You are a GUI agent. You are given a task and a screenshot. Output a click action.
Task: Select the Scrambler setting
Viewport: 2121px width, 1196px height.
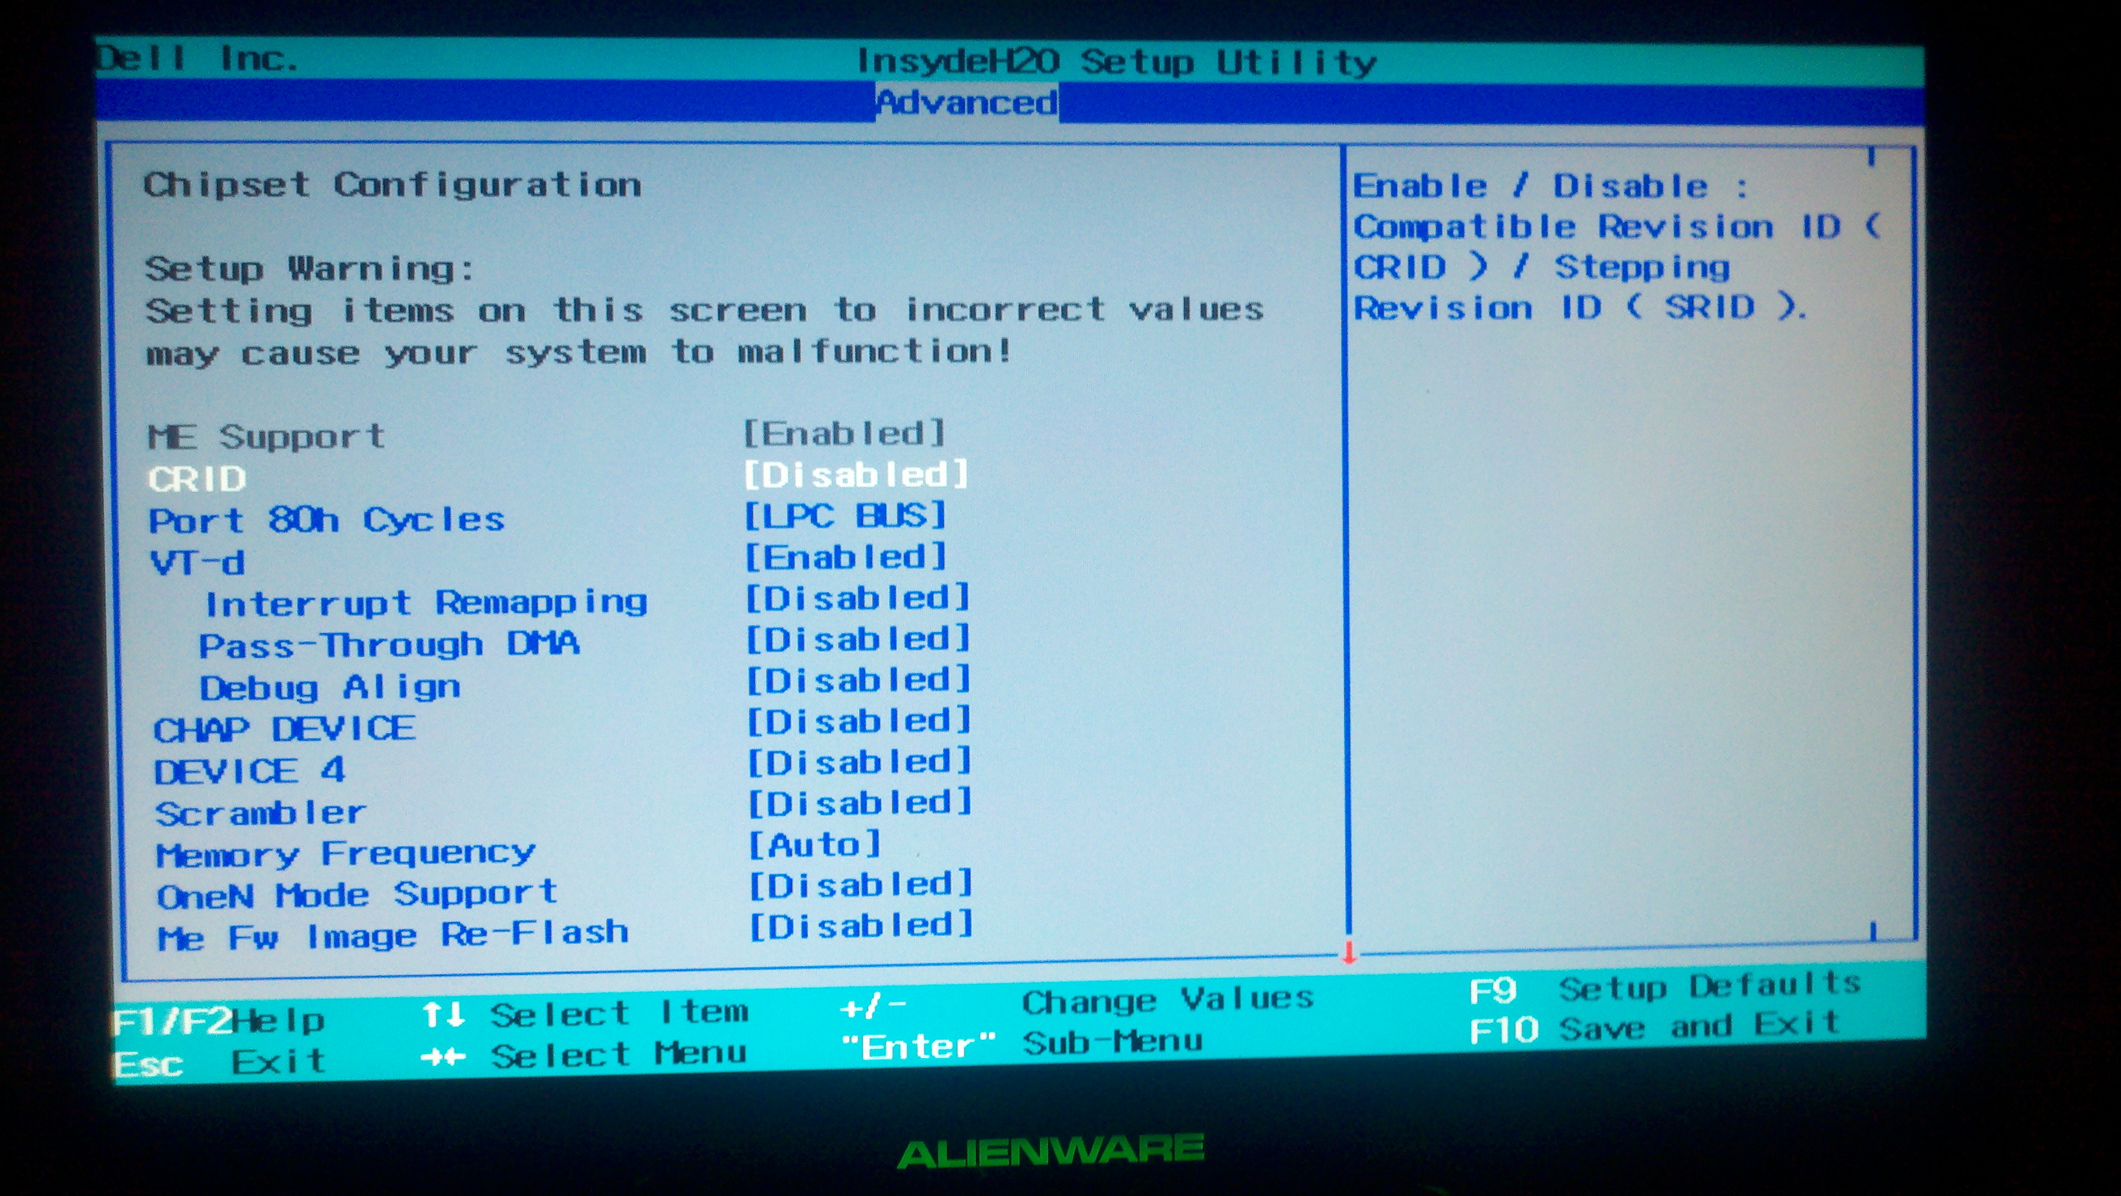click(x=260, y=814)
